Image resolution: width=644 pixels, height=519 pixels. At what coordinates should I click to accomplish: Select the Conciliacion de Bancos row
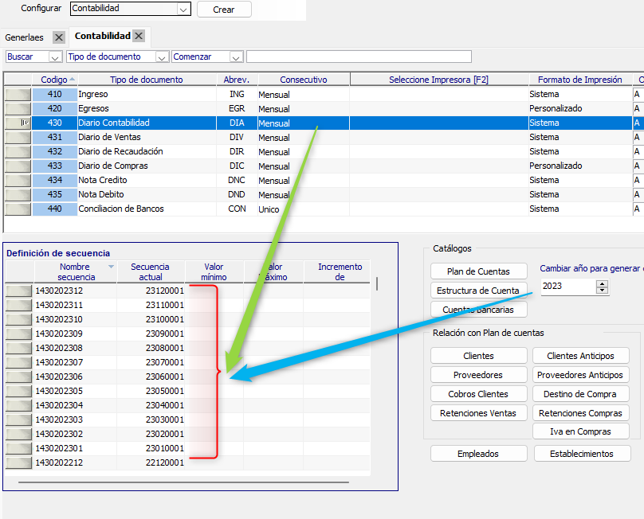pos(121,209)
